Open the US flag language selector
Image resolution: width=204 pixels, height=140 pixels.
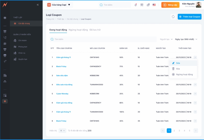coord(154,5)
